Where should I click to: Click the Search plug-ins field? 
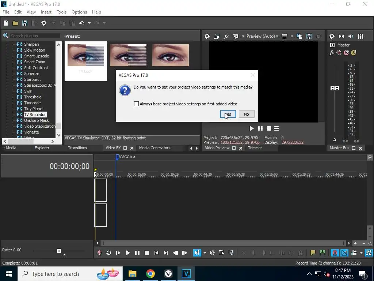tap(35, 36)
